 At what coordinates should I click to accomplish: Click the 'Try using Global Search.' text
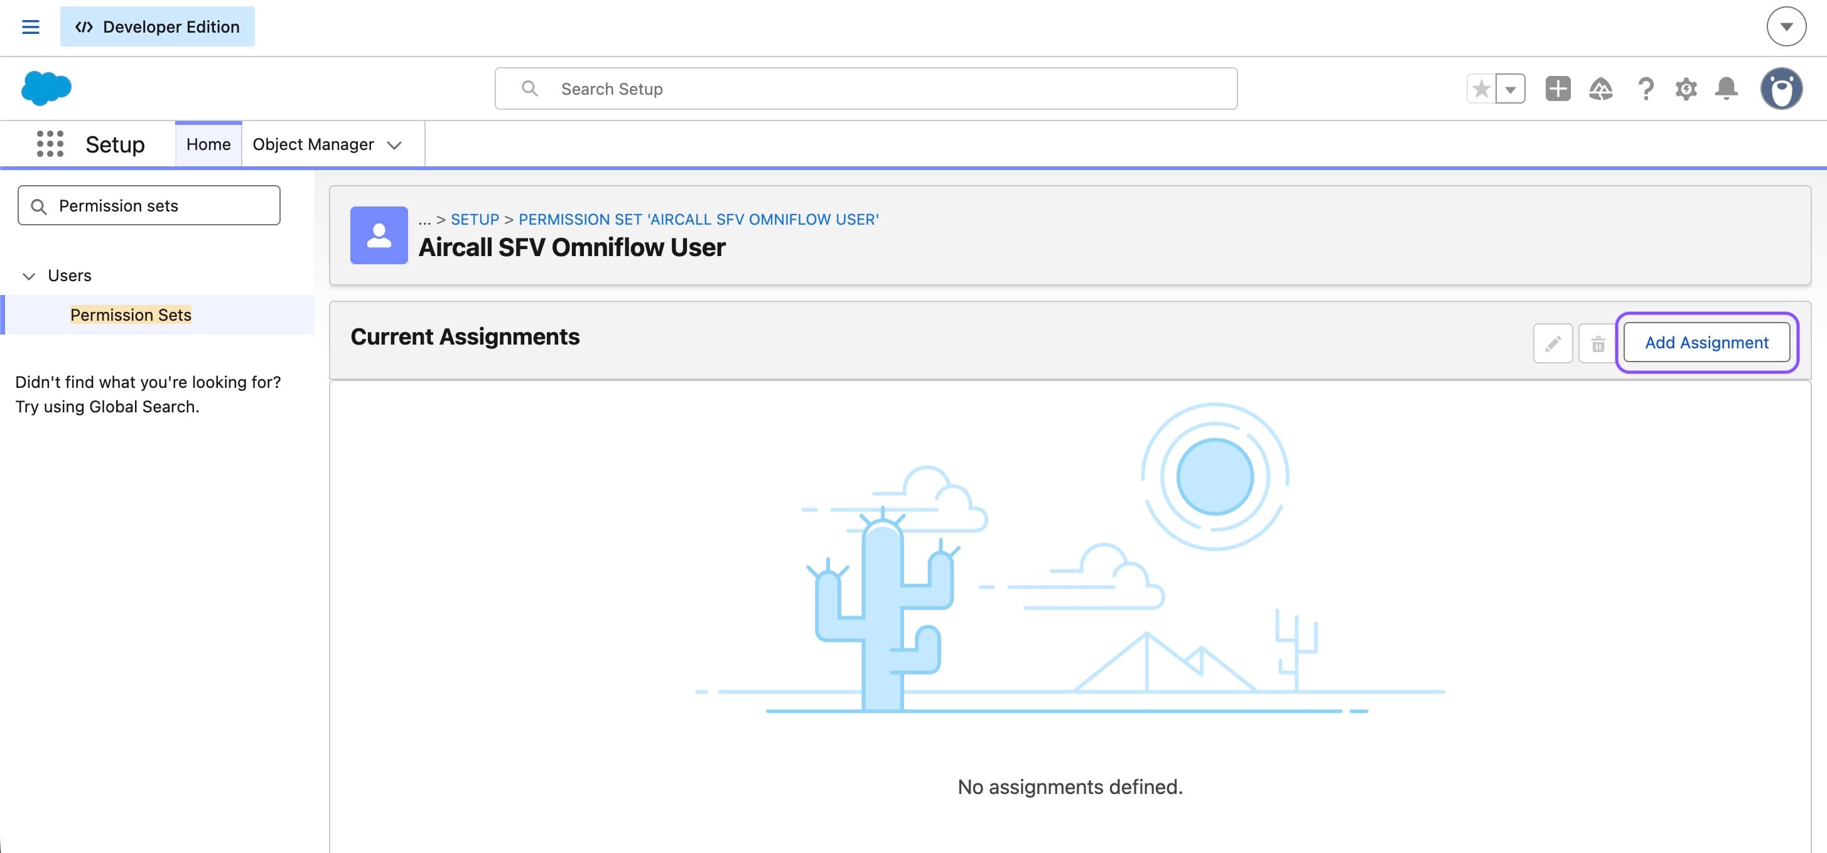[x=107, y=406]
